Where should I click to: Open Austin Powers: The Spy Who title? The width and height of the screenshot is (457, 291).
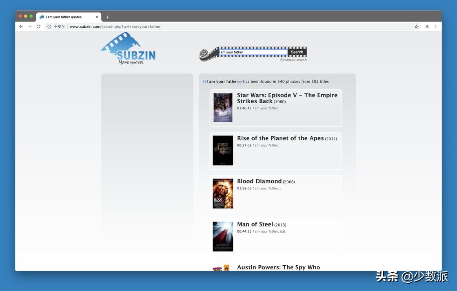[278, 267]
